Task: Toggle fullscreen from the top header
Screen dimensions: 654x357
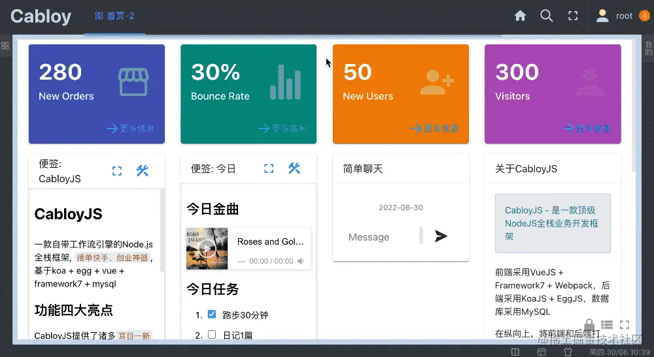Action: click(573, 16)
